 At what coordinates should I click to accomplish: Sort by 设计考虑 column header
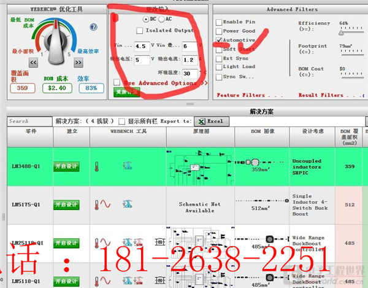tap(312, 137)
